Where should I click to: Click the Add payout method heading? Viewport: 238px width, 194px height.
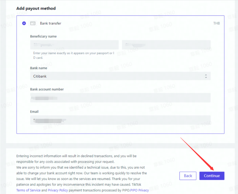(36, 9)
